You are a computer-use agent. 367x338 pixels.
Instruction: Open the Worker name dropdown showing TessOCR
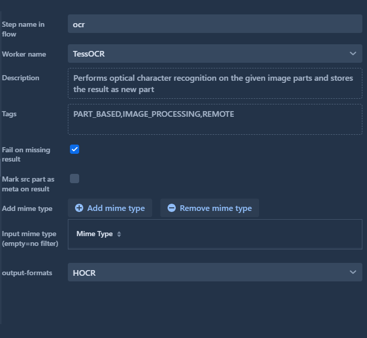215,54
